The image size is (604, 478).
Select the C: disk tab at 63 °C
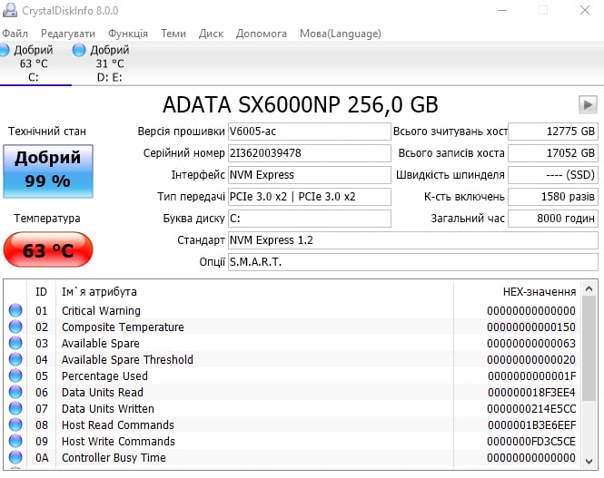(x=34, y=63)
